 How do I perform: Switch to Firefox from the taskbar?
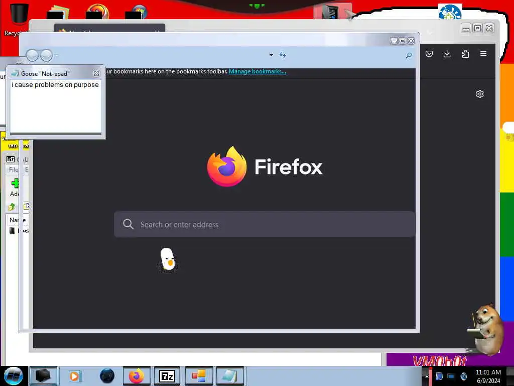(x=137, y=376)
